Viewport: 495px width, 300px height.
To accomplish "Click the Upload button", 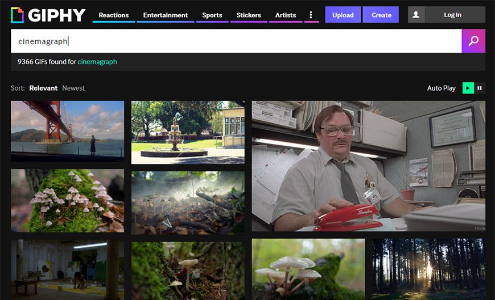I will [343, 15].
